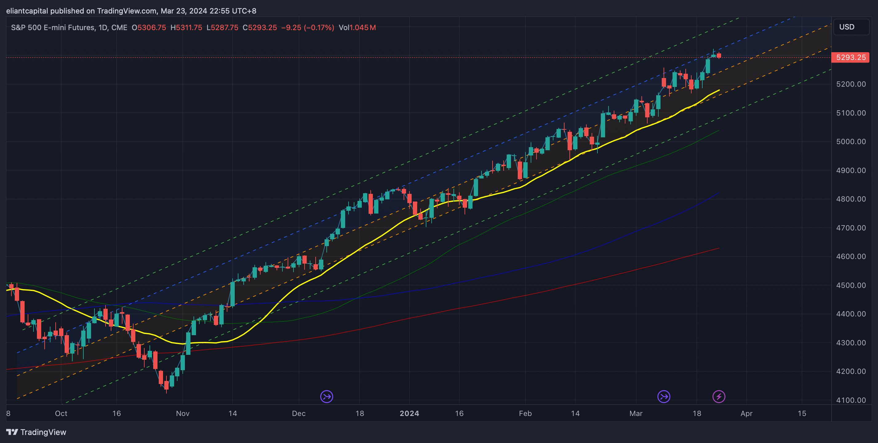Click the December contract rollover icon
The width and height of the screenshot is (878, 443).
tap(326, 396)
